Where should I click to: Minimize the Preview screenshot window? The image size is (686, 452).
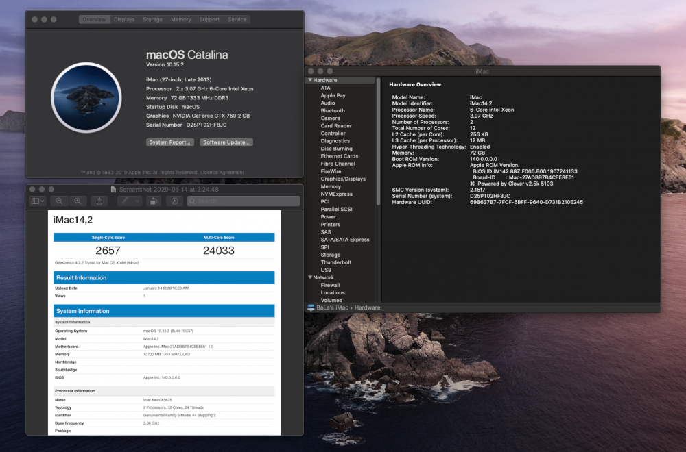pyautogui.click(x=42, y=190)
